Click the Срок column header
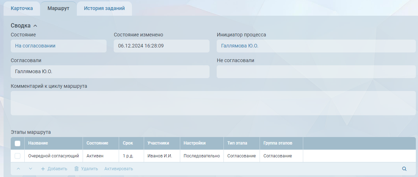Viewport: 418px width, 177px height. (x=128, y=143)
